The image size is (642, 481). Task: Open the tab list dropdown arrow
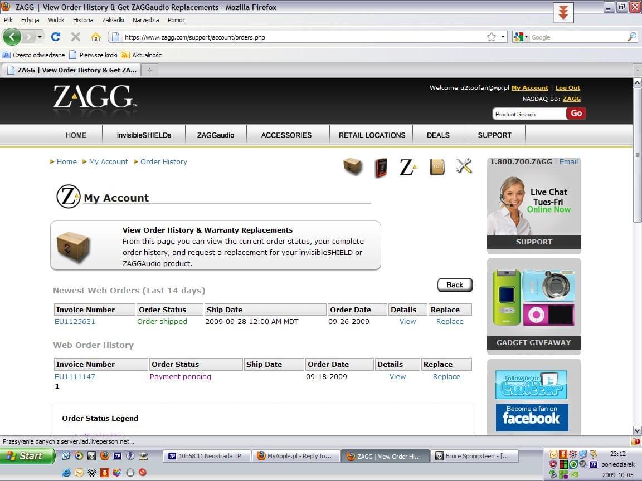(x=637, y=70)
